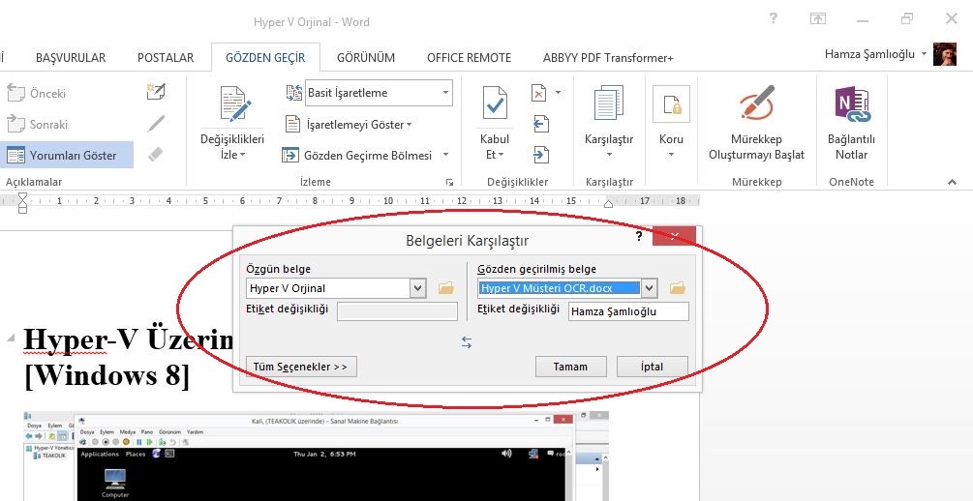Click ribbon display options icon
This screenshot has height=501, width=973.
click(818, 18)
